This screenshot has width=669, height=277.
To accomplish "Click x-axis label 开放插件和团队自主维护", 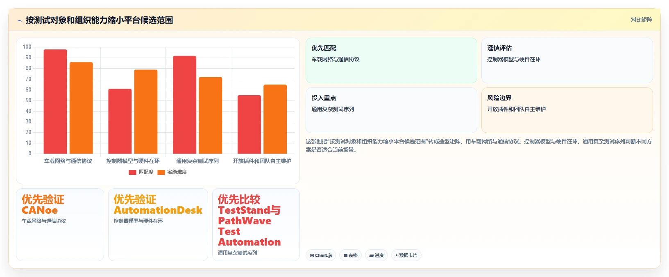I will click(x=262, y=161).
